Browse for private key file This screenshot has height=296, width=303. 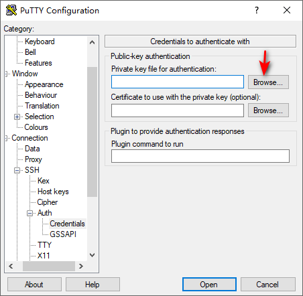tap(268, 82)
